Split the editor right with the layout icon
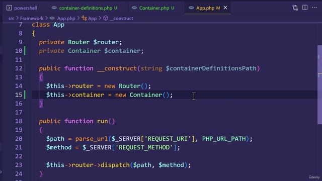This screenshot has width=322, height=181. click(305, 8)
